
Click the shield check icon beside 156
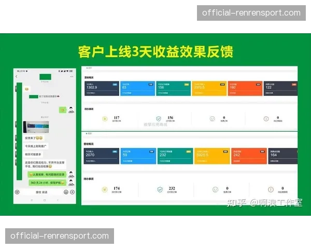click(159, 119)
